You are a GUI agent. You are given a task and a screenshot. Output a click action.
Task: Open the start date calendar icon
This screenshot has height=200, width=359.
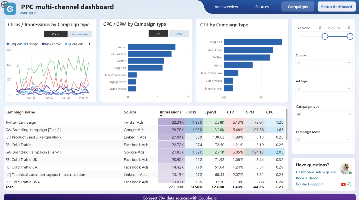coord(320,28)
